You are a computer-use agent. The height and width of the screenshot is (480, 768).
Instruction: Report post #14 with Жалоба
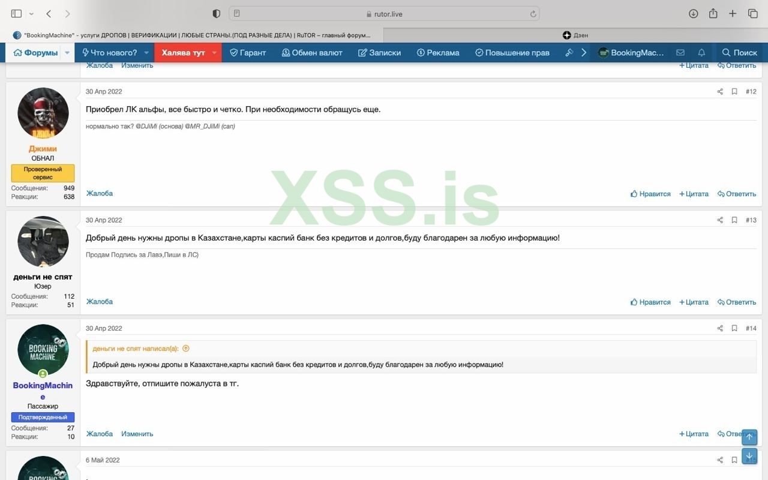click(x=100, y=433)
